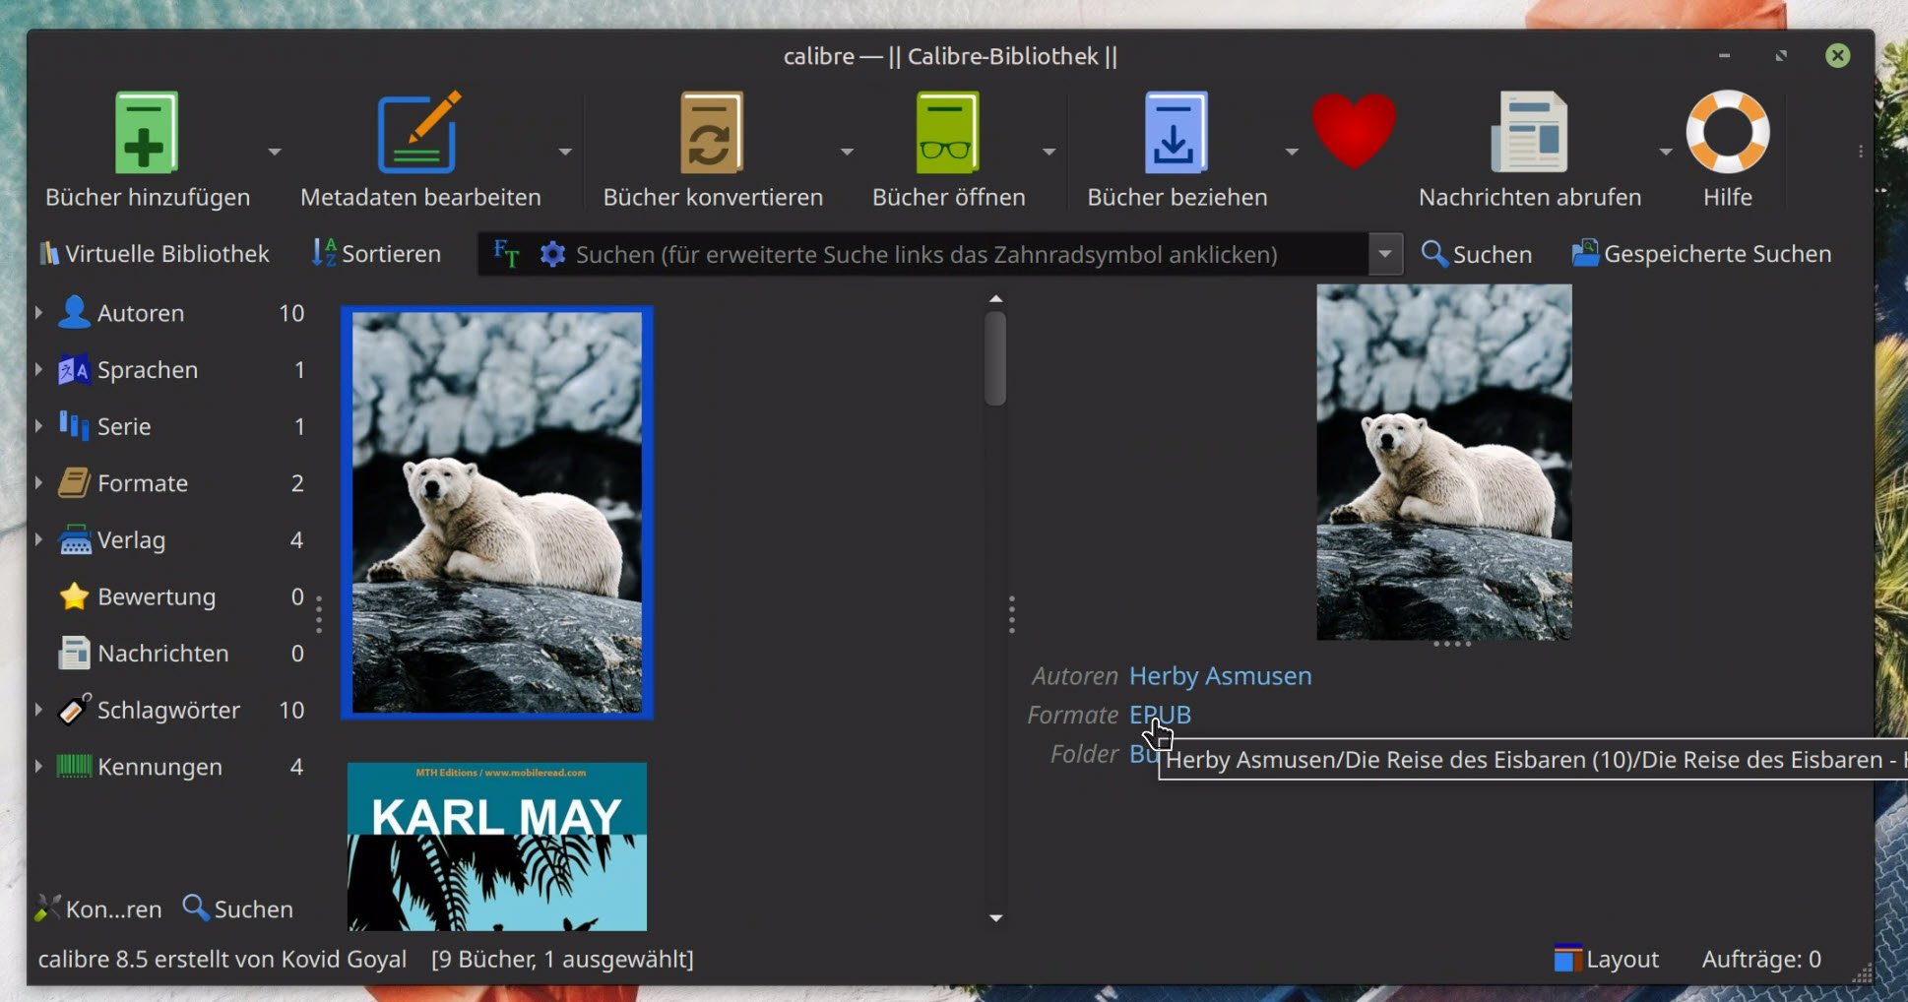
Task: Open the Virtuelle Bibliothek menu
Action: (x=154, y=254)
